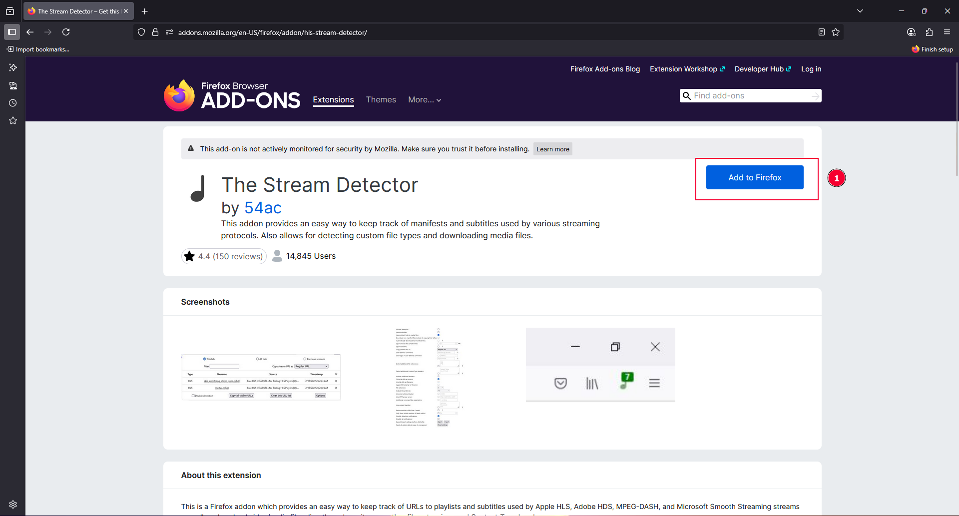Open a new tab with the plus button
Image resolution: width=959 pixels, height=516 pixels.
coord(145,11)
